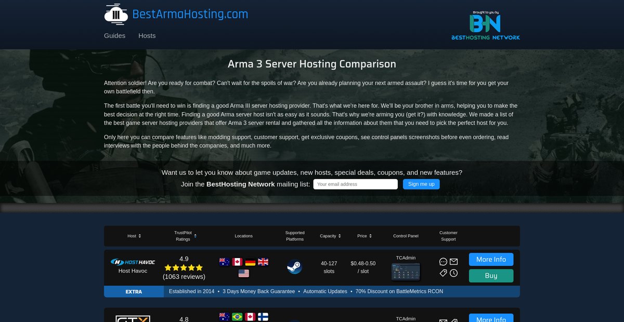Viewport: 624px width, 322px height.
Task: Click the Control Panel column header
Action: pyautogui.click(x=406, y=236)
